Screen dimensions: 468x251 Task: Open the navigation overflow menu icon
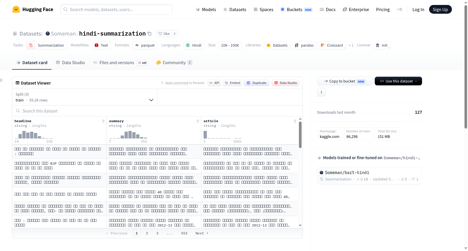tap(399, 9)
